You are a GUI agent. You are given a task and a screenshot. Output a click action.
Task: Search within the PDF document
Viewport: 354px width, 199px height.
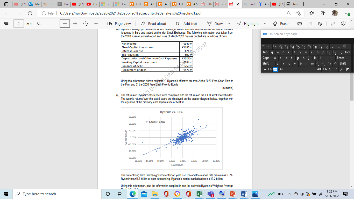click(x=39, y=24)
